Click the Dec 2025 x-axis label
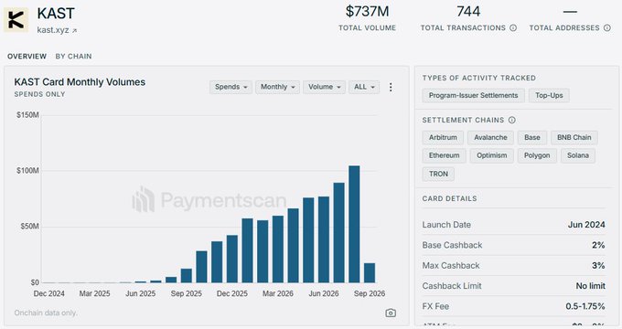The image size is (622, 329). [232, 293]
